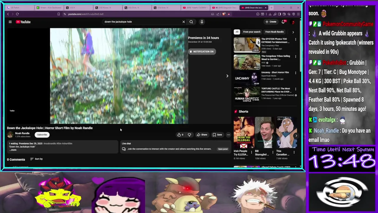Viewport: 378px width, 213px height.
Task: Switch to the Gregorian Chant browser tab
Action: point(224,7)
